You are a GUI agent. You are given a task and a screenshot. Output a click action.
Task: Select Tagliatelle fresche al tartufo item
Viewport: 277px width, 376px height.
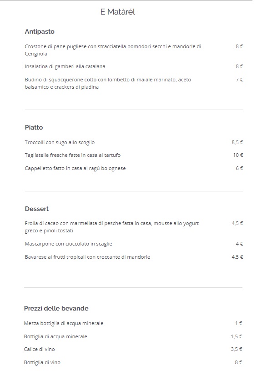click(72, 155)
